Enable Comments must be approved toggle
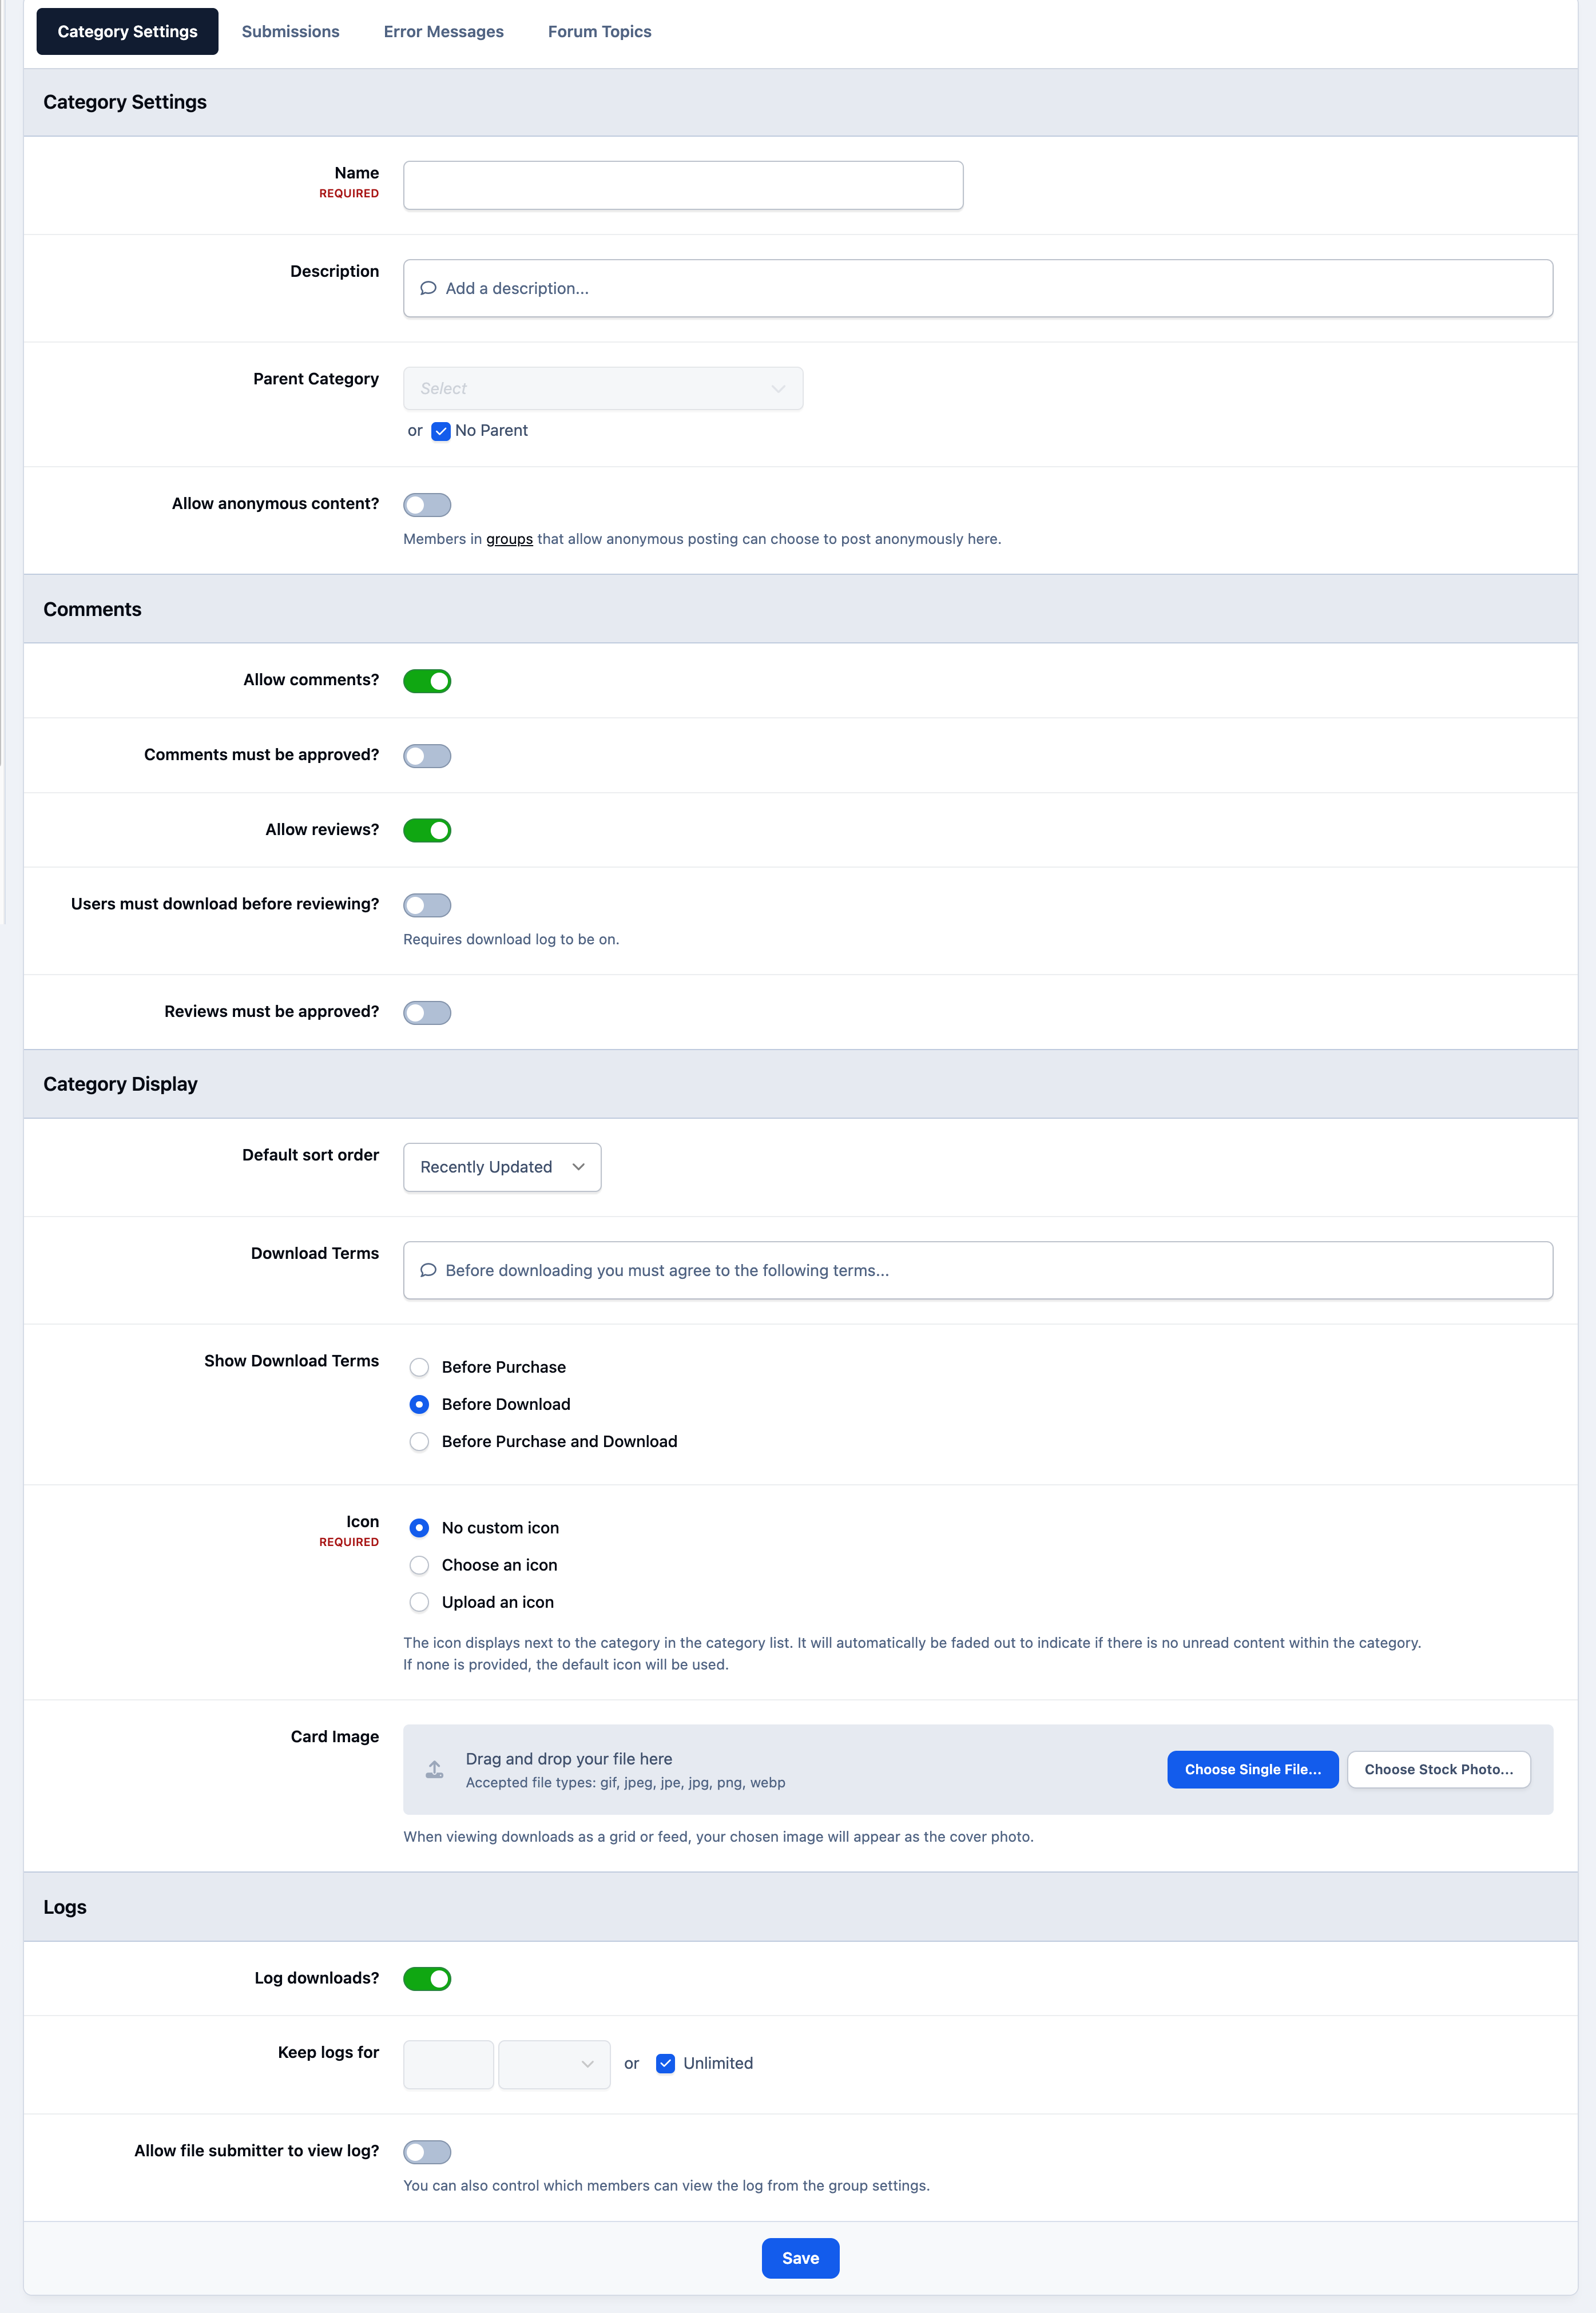Viewport: 1596px width, 2313px height. [427, 756]
